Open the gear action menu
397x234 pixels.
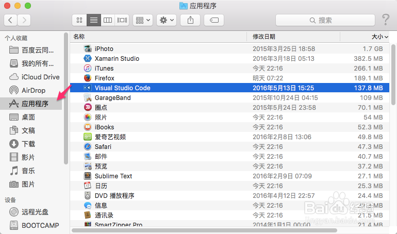click(167, 20)
